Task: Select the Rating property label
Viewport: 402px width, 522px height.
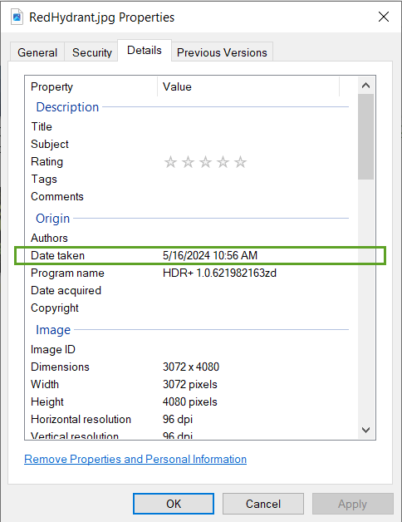Action: point(47,162)
